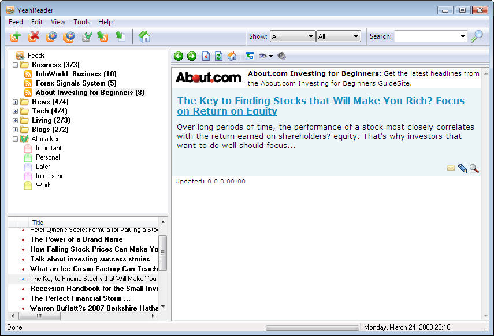
Task: Open the second Show filter dropdown
Action: pos(339,36)
